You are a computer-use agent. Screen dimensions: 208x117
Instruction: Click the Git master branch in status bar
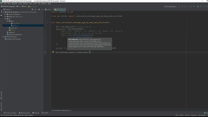point(202,115)
